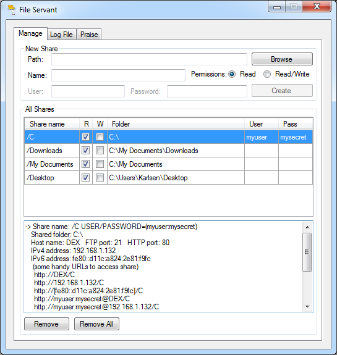This screenshot has height=355, width=337.
Task: Click the Name input field
Action: coord(118,75)
